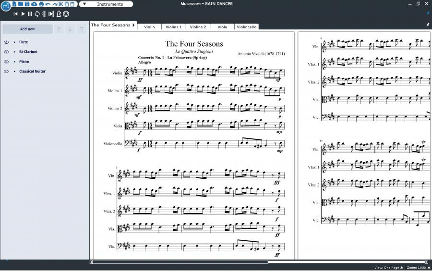Save the score with floppy icon

click(27, 4)
